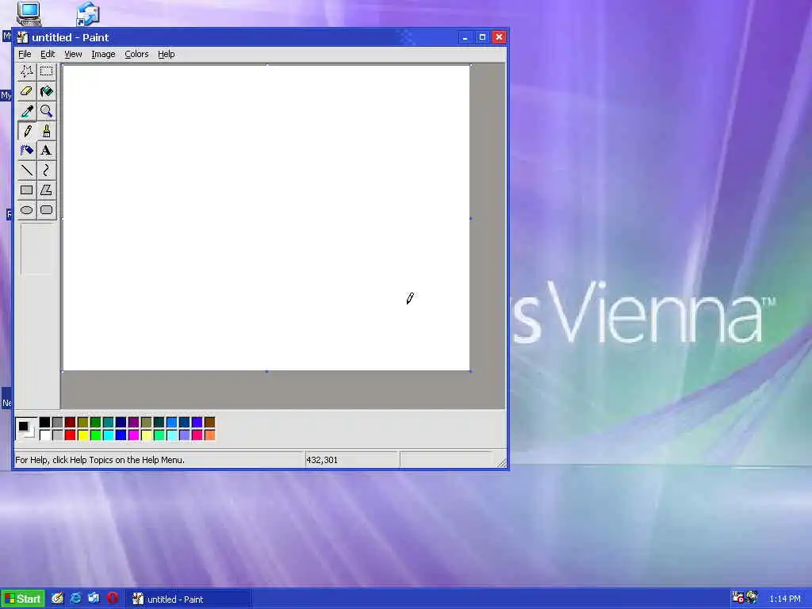Open the File menu
Screen dimensions: 812x609
[x=25, y=54]
